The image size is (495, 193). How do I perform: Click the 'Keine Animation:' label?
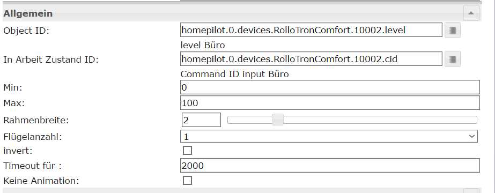(x=41, y=181)
